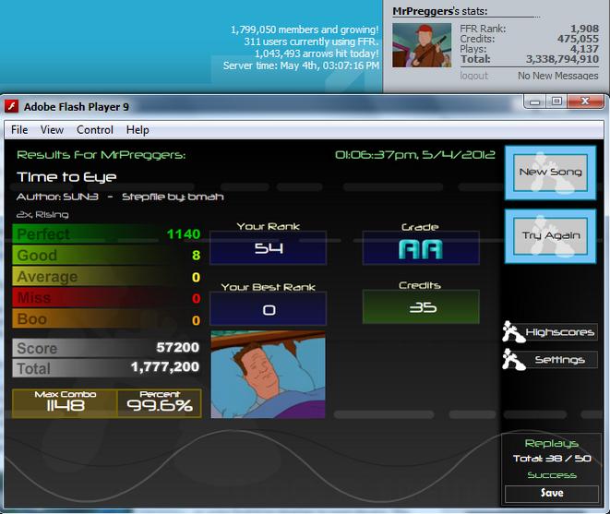The image size is (610, 514).
Task: Open the Control menu
Action: click(95, 129)
